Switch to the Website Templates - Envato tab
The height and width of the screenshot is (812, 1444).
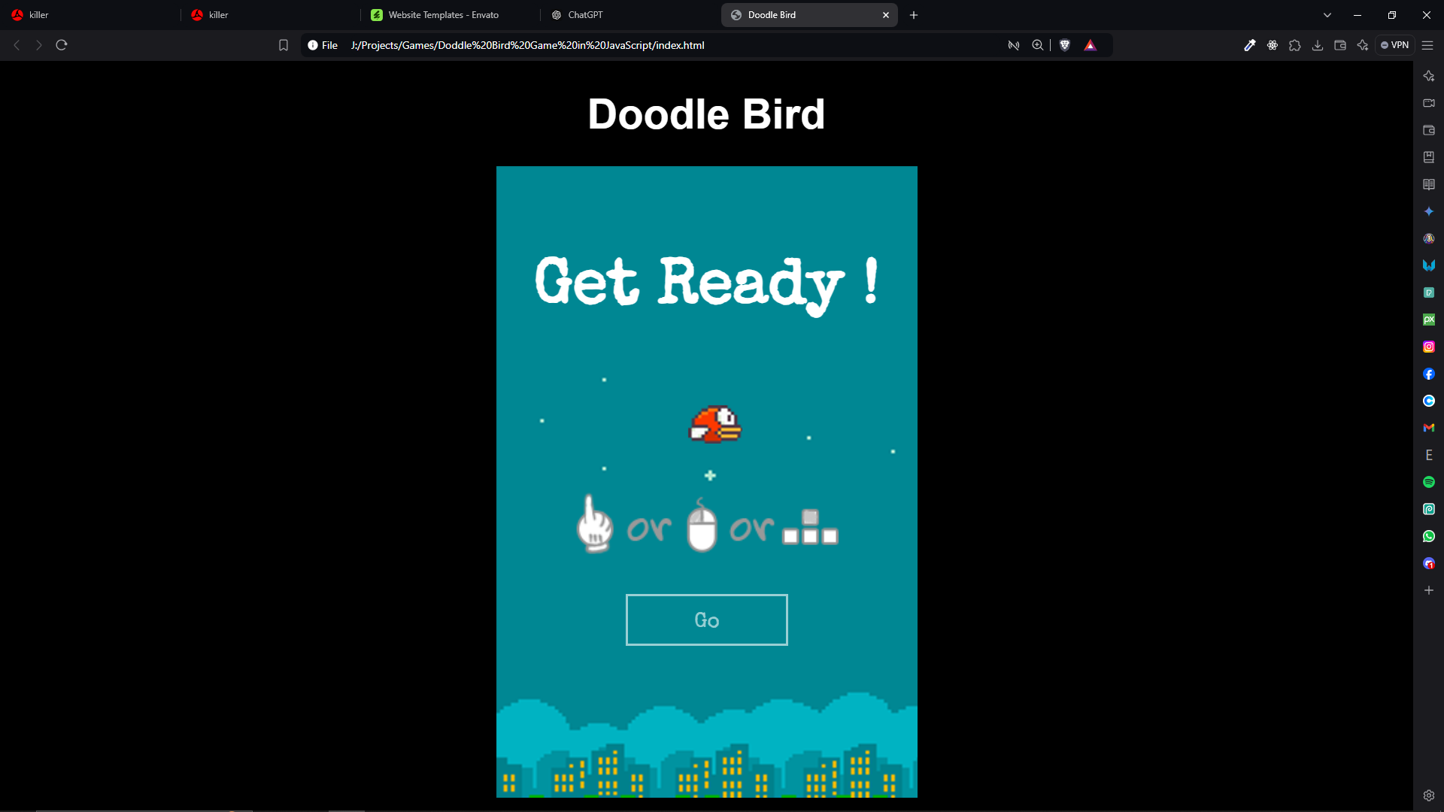450,15
